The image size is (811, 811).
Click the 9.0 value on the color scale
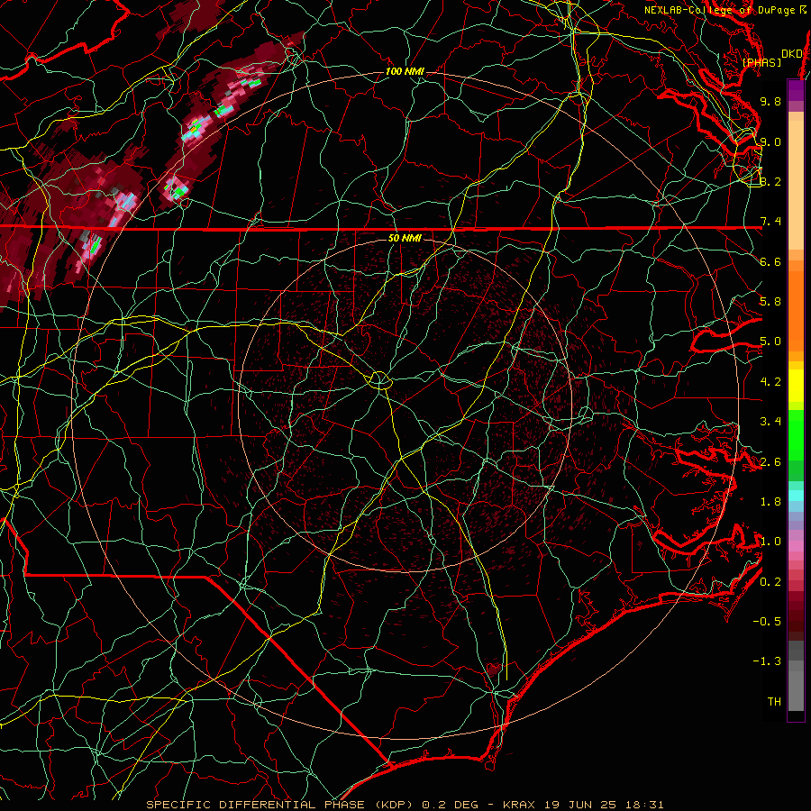tap(770, 142)
